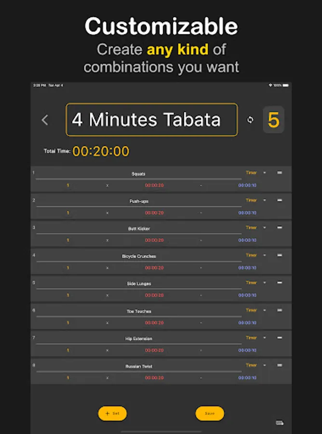Screen dimensions: 322x434
Task: Tap the back arrow beside workout title
Action: pyautogui.click(x=45, y=120)
